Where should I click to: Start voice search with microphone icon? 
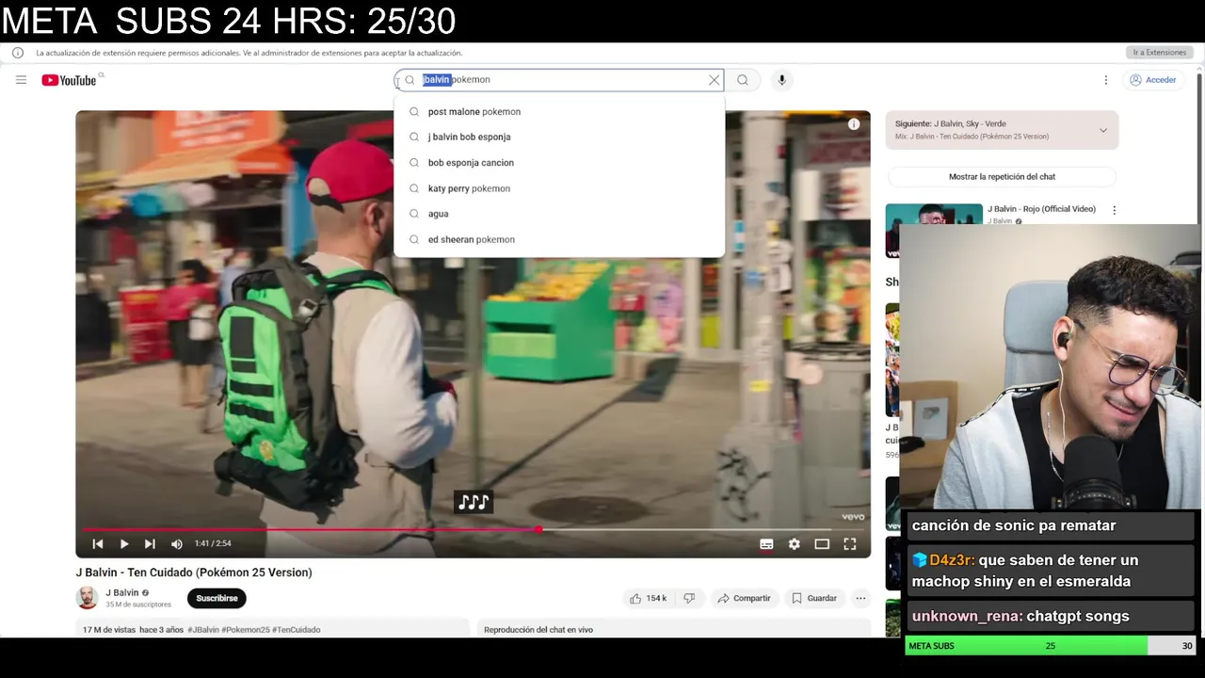point(781,80)
